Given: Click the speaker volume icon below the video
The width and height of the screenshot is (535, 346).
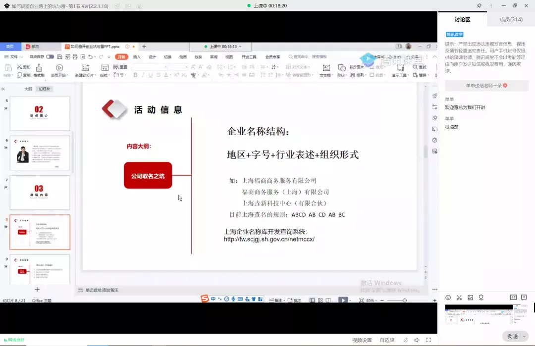Looking at the screenshot, I should coord(417,340).
